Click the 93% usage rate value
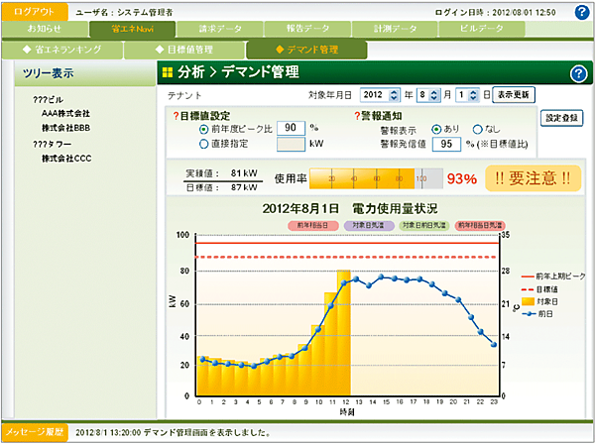The image size is (595, 444). pyautogui.click(x=461, y=178)
